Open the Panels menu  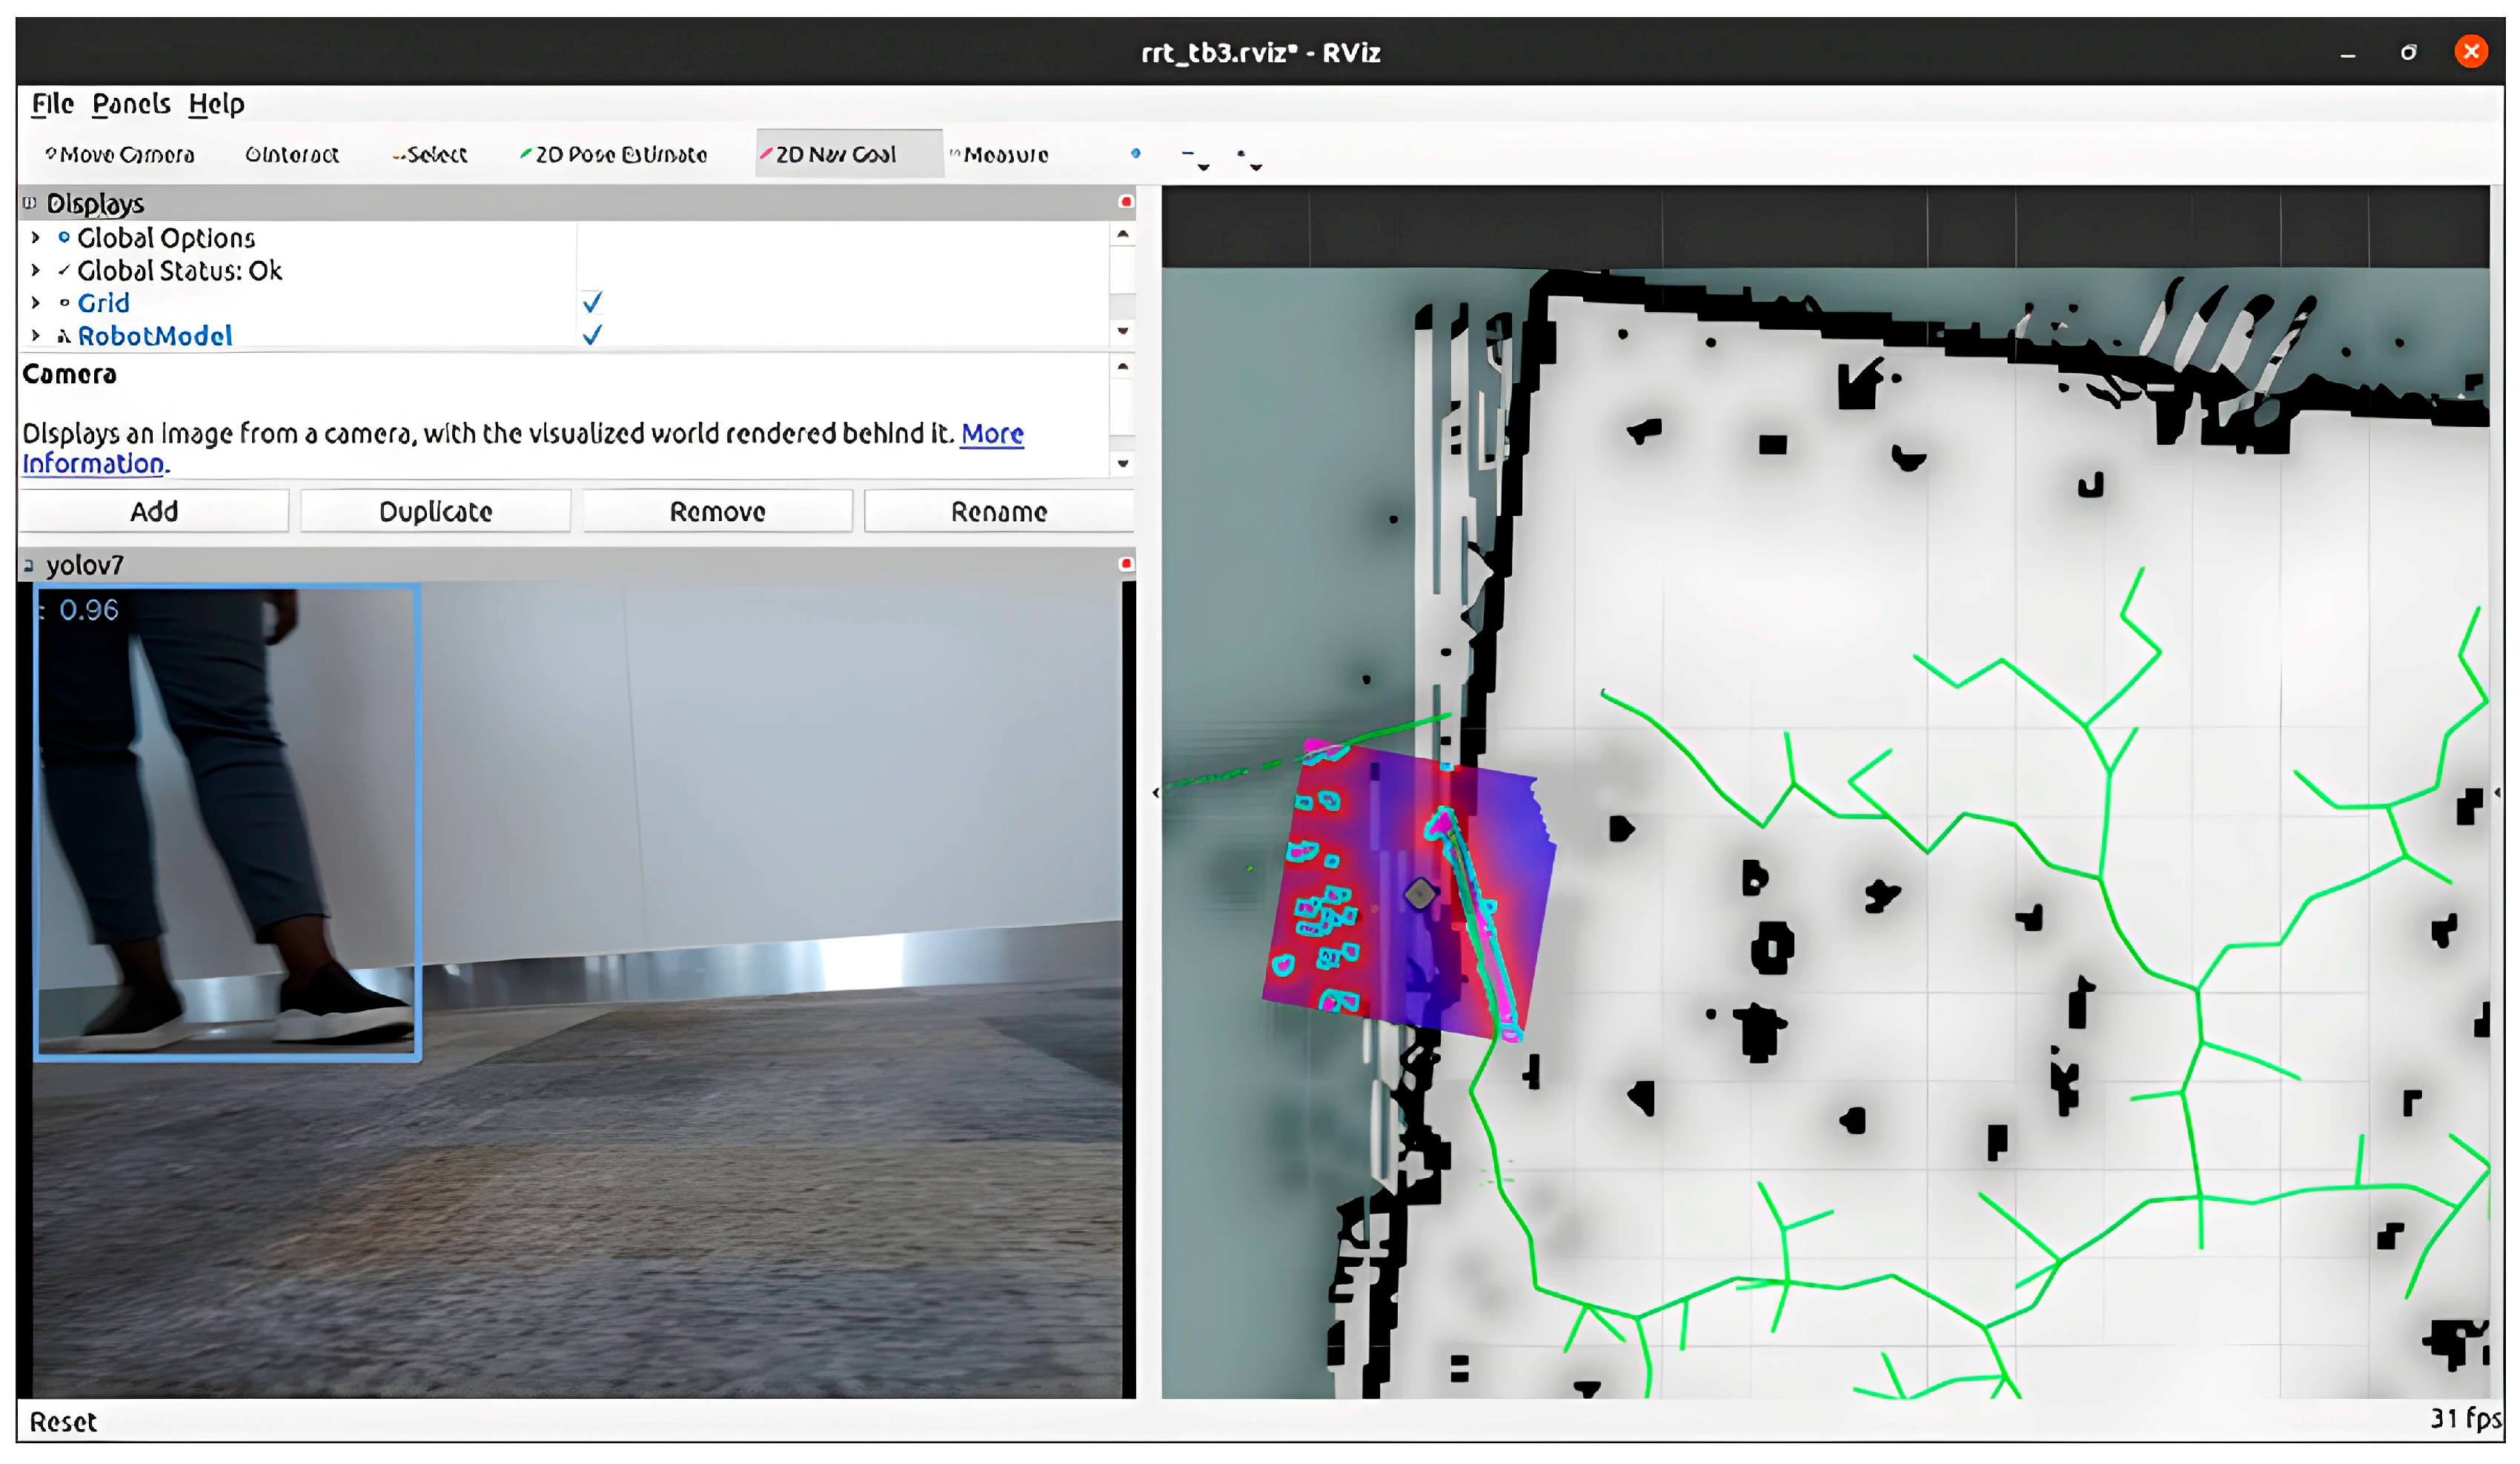tap(131, 104)
